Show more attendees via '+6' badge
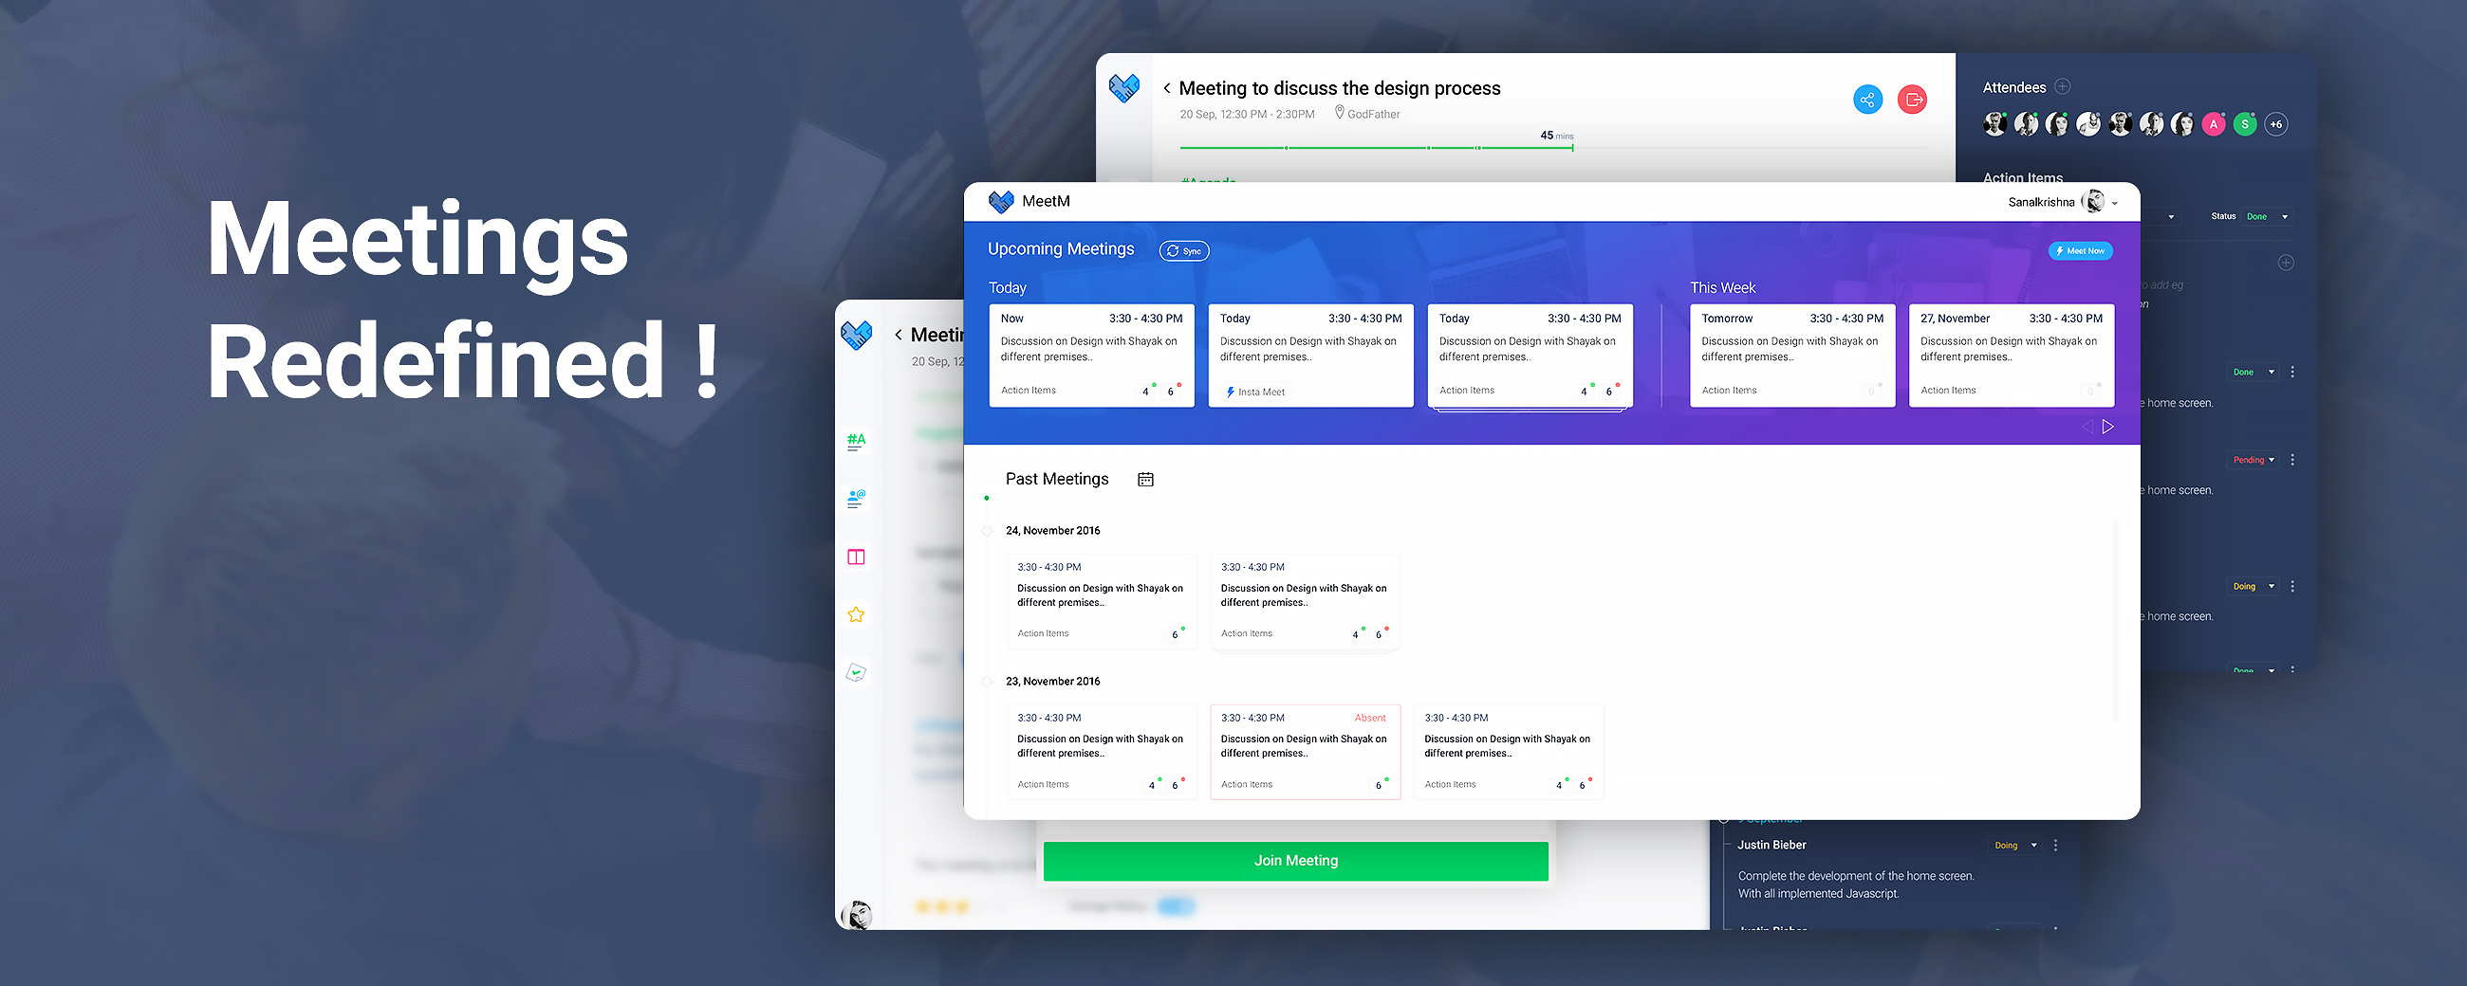This screenshot has width=2467, height=986. (x=2276, y=124)
